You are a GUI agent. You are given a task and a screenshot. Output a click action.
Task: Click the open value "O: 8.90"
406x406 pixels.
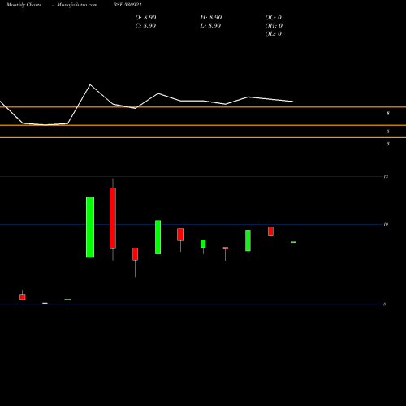(x=145, y=18)
